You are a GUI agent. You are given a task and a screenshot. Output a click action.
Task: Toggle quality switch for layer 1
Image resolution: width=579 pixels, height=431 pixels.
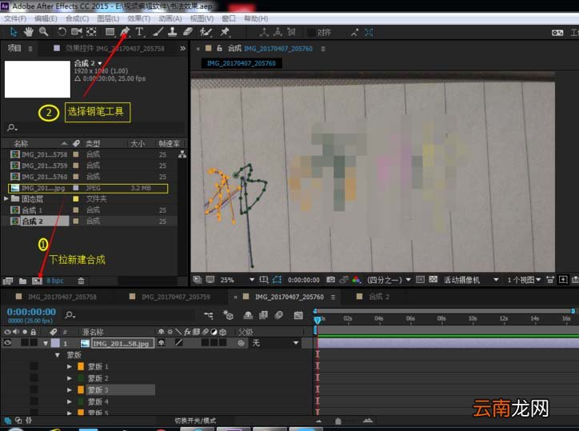(x=179, y=343)
